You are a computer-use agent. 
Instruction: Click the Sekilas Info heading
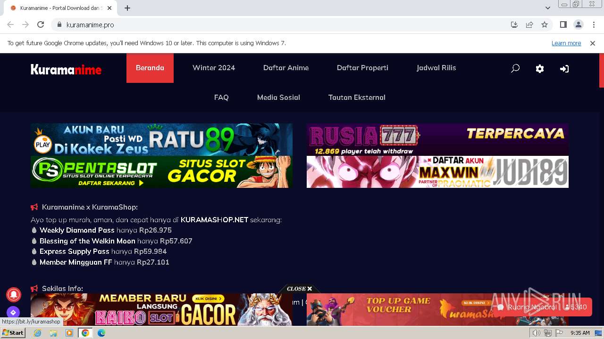coord(62,289)
